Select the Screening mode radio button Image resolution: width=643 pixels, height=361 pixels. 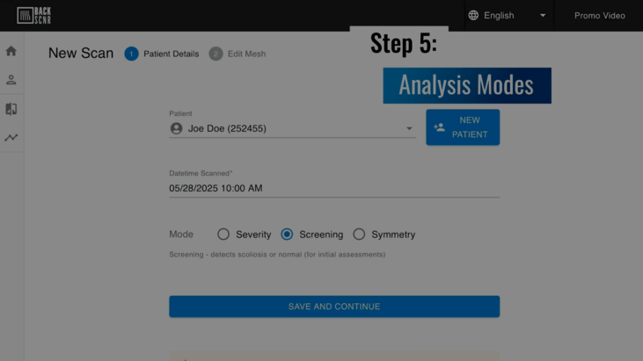(287, 235)
